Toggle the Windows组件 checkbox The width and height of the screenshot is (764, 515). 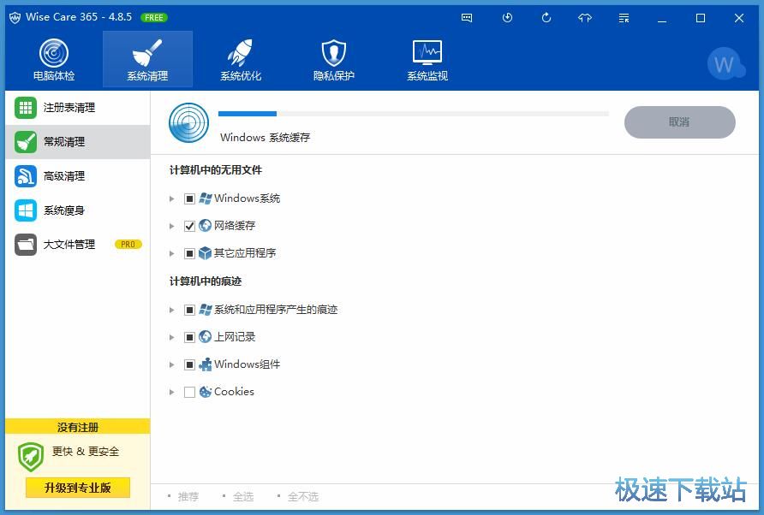(x=189, y=364)
